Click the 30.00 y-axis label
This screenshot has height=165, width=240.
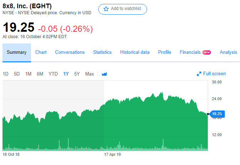pos(217,82)
